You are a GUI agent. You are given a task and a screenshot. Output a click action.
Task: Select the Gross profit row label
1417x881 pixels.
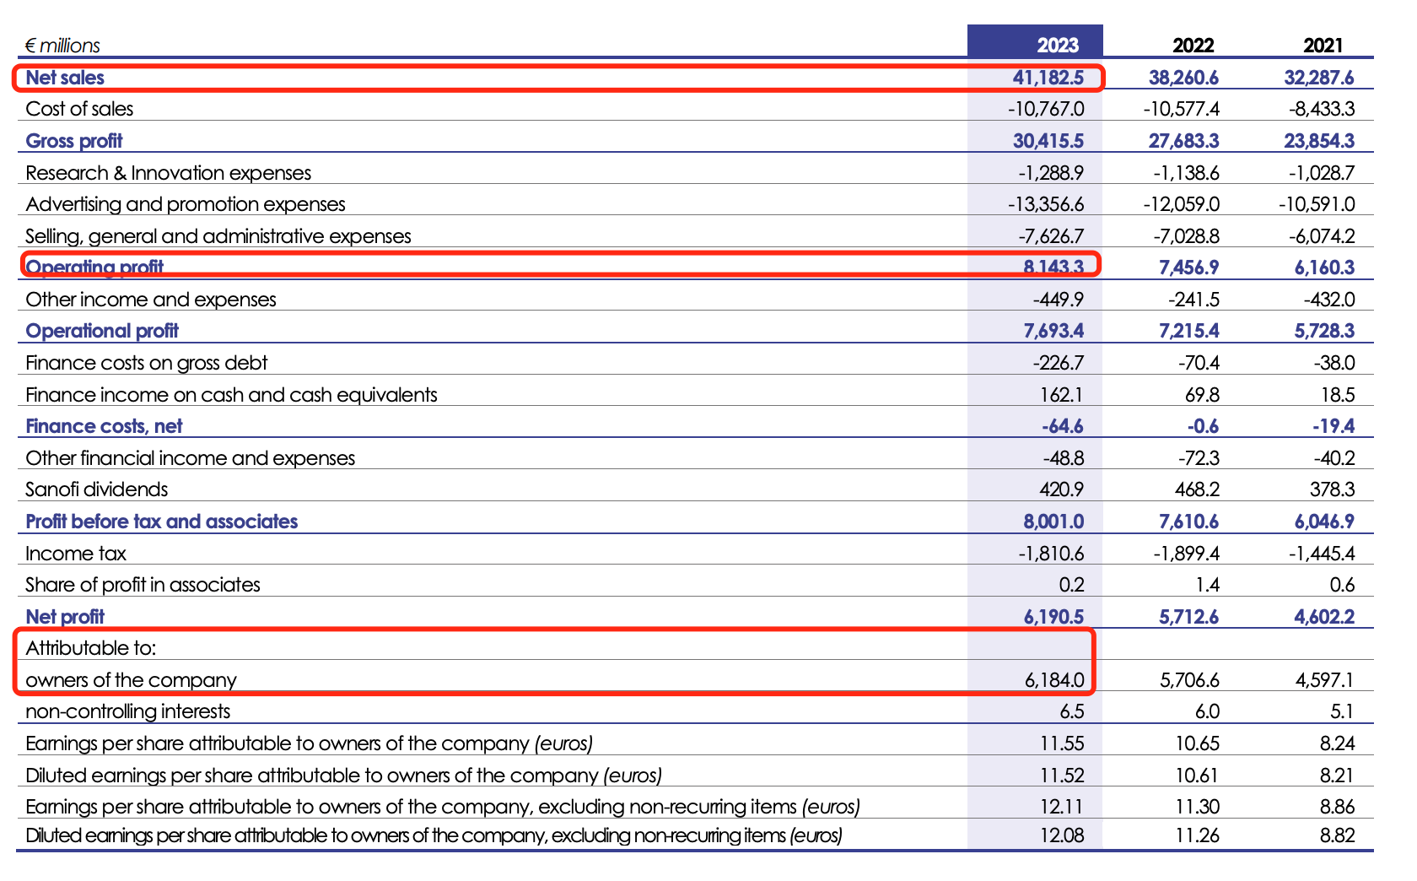pyautogui.click(x=74, y=141)
